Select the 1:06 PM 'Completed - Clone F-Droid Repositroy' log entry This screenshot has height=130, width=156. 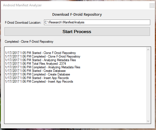pos(43,56)
